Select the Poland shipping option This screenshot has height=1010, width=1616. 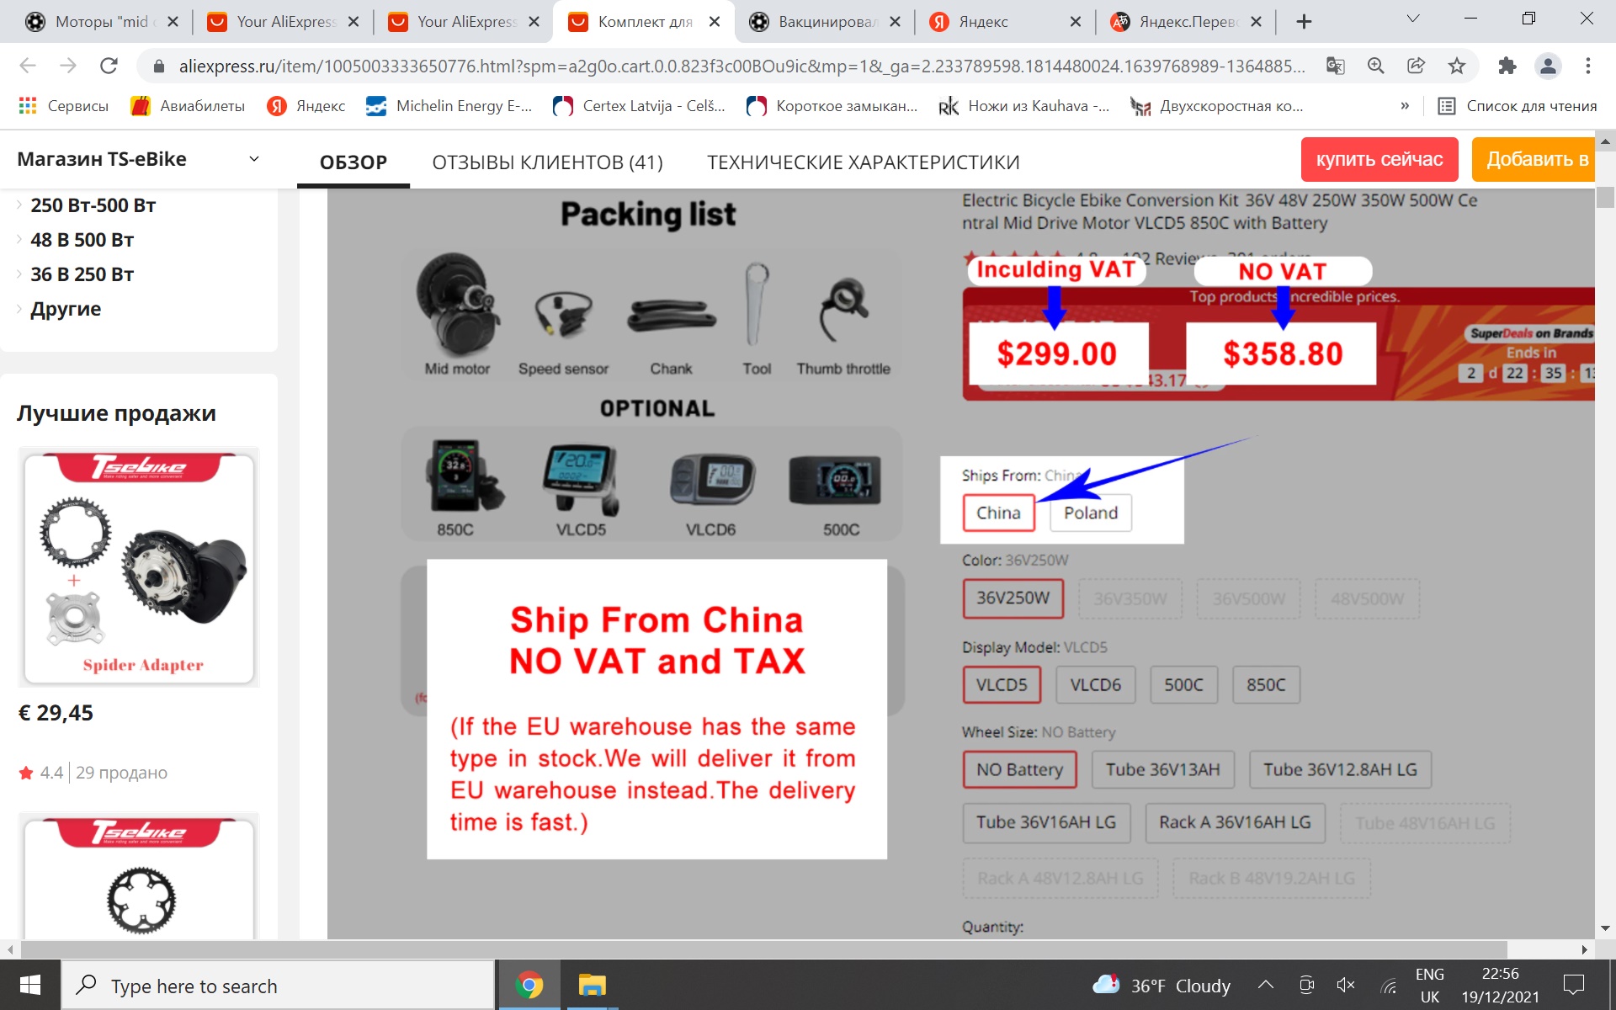click(x=1091, y=513)
